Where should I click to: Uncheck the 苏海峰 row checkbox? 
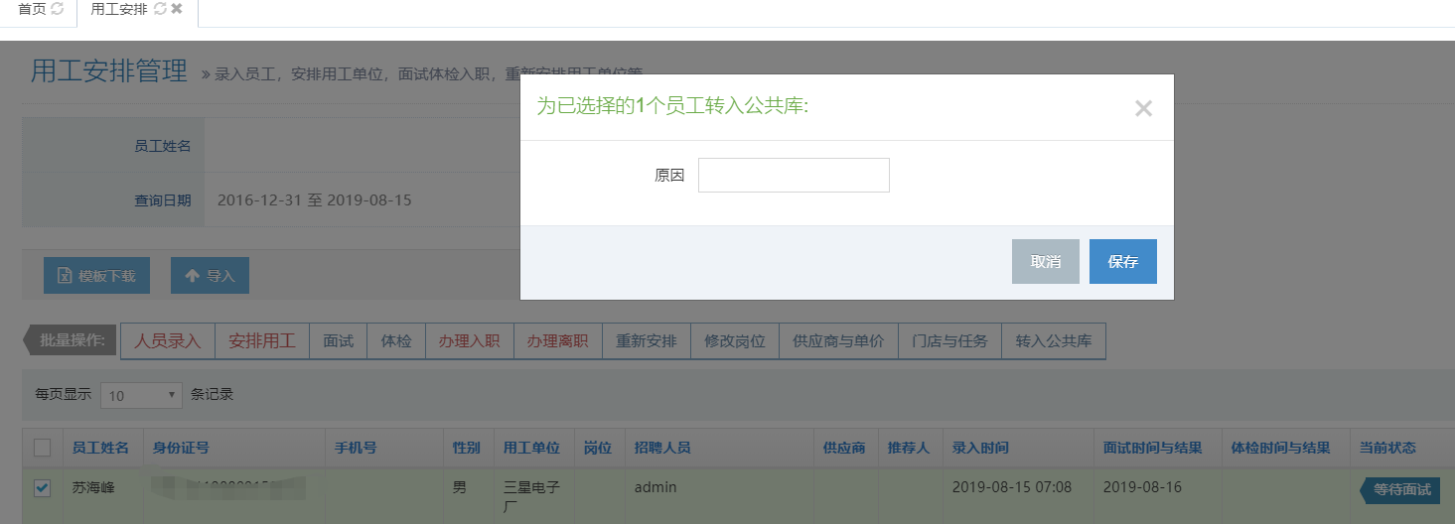coord(42,488)
